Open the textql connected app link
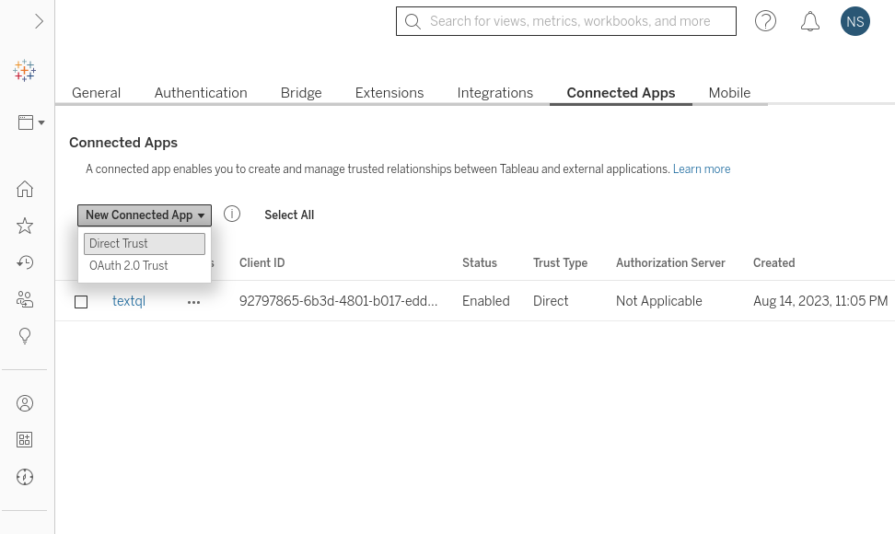895x534 pixels. pyautogui.click(x=128, y=301)
